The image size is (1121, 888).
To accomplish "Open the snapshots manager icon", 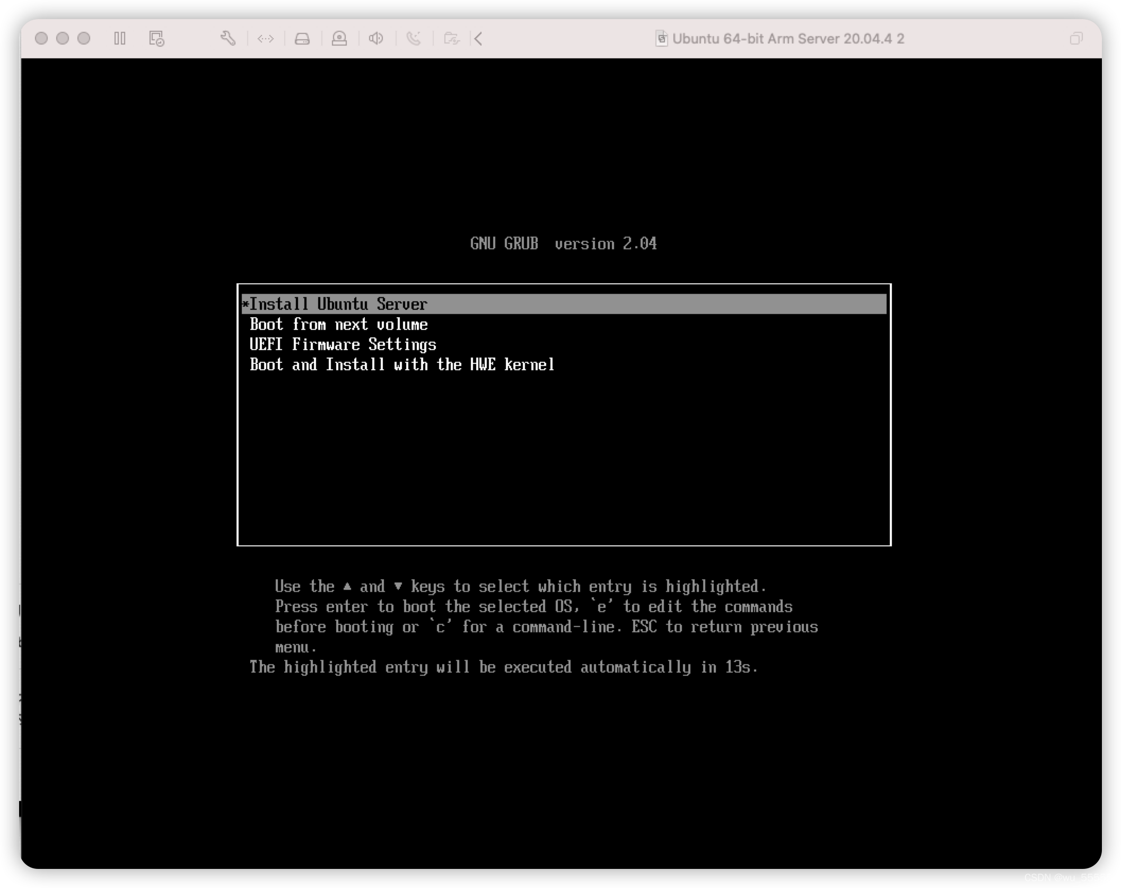I will point(156,38).
